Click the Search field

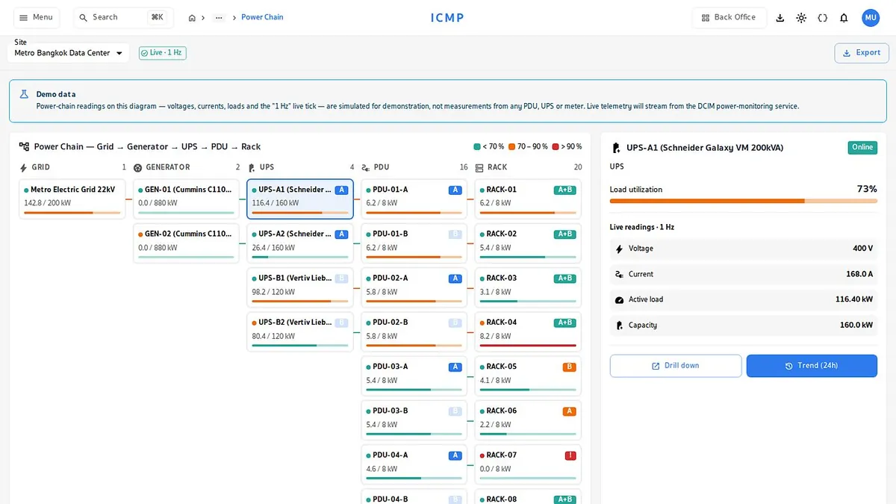(x=123, y=17)
